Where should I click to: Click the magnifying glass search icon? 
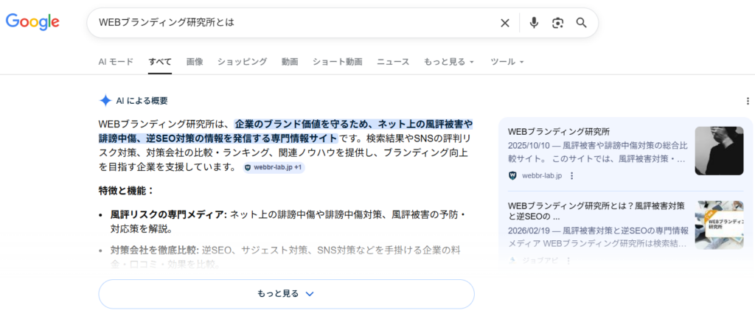pos(582,23)
